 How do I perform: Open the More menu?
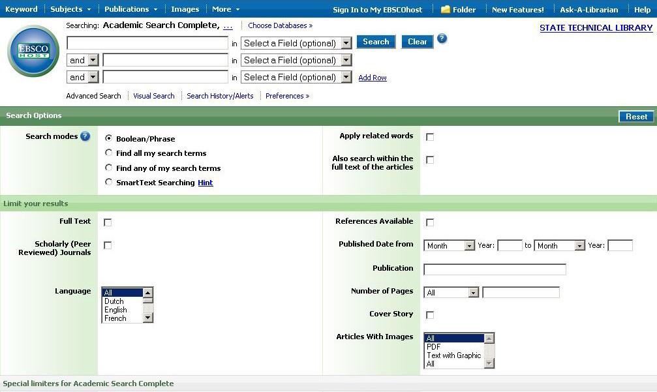[226, 8]
